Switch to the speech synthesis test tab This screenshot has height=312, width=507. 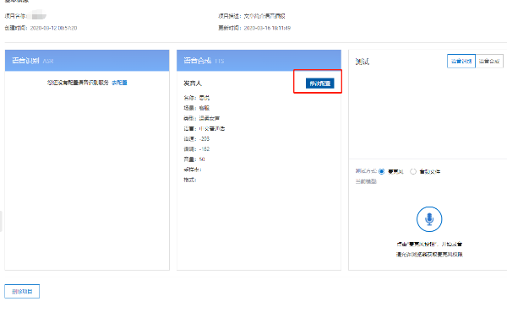pyautogui.click(x=489, y=61)
